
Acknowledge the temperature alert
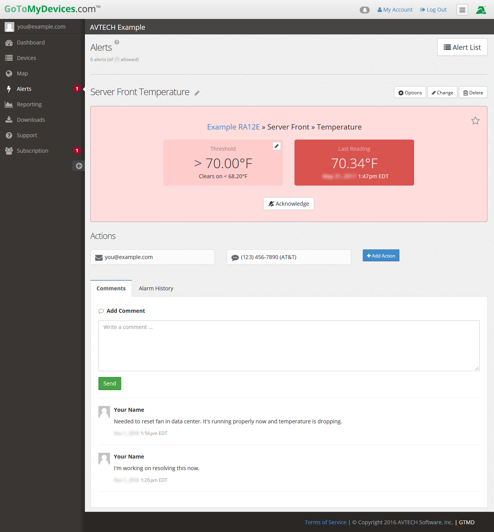pos(289,204)
